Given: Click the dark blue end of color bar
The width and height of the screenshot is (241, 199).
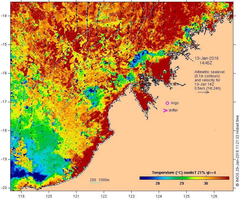Looking at the screenshot, I should pos(142,178).
